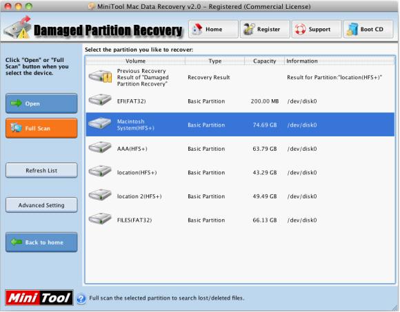Select the EFI(FAT32) volume name
Screen dimensions: 400x312
[x=131, y=101]
